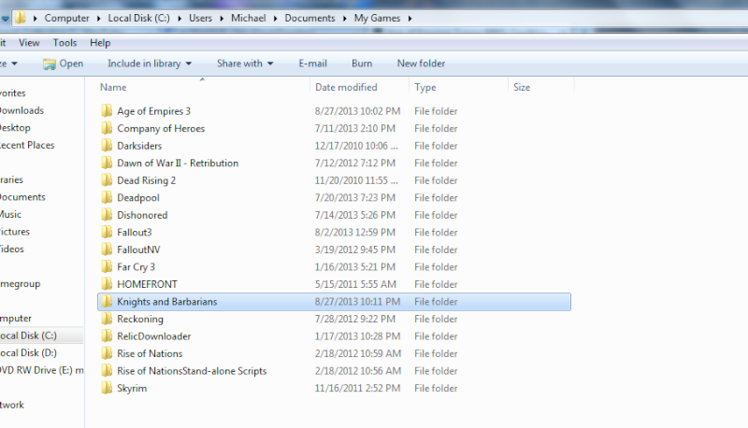Go to Documents in the address bar
This screenshot has height=428, width=748.
click(309, 18)
